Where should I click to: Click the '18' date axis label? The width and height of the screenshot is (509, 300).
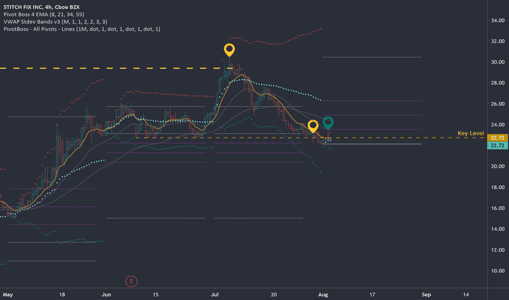pos(62,295)
